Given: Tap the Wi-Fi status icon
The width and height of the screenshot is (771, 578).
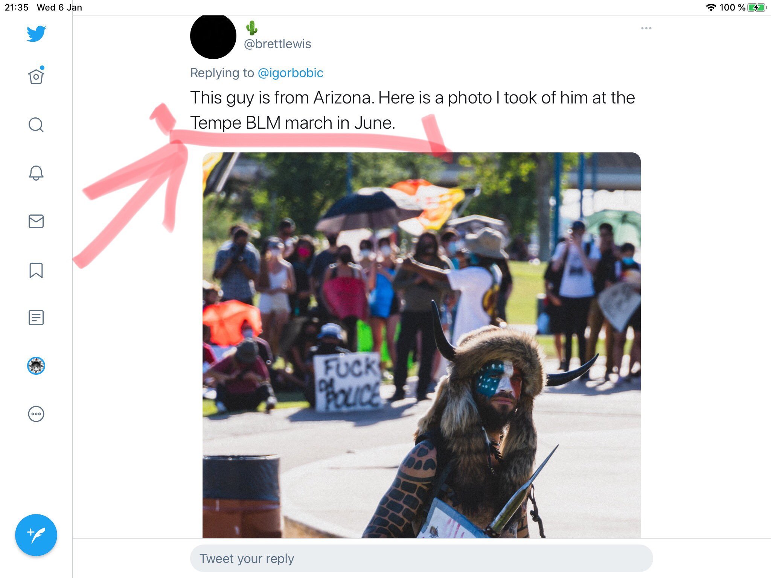Looking at the screenshot, I should pos(711,8).
